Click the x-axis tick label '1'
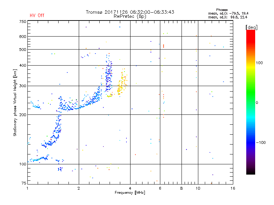Viewport: 274px width, 205px height. point(27,188)
